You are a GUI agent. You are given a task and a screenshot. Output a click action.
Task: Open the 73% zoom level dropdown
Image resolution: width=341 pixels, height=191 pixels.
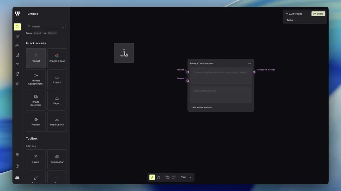(186, 177)
